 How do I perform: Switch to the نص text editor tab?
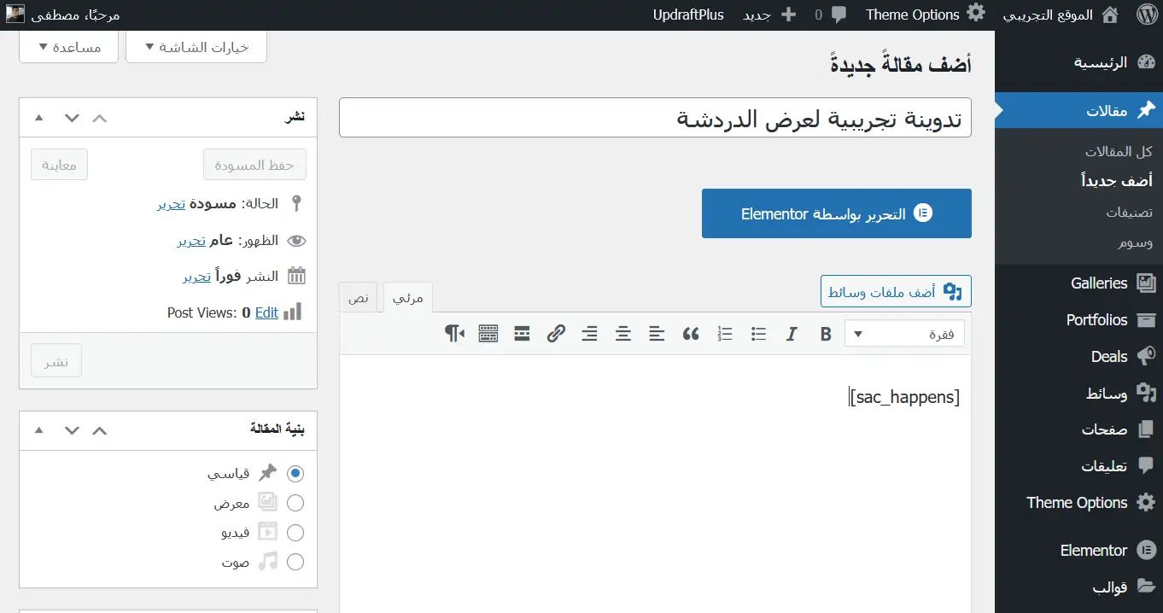tap(359, 298)
